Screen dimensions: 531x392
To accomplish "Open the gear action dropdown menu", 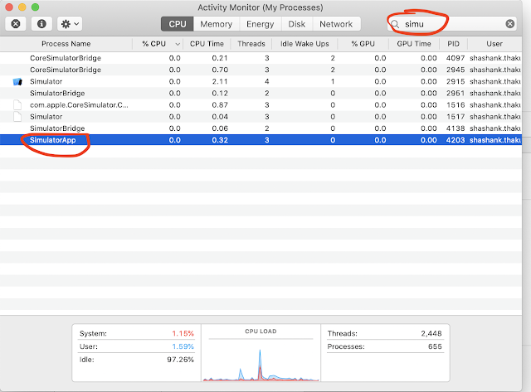I will click(x=70, y=24).
